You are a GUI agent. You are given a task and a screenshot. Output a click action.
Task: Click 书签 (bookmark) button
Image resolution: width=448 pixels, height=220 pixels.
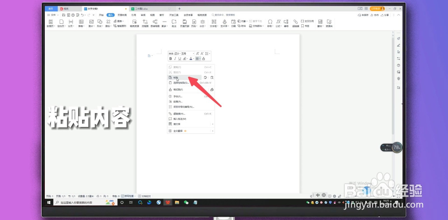point(305,26)
